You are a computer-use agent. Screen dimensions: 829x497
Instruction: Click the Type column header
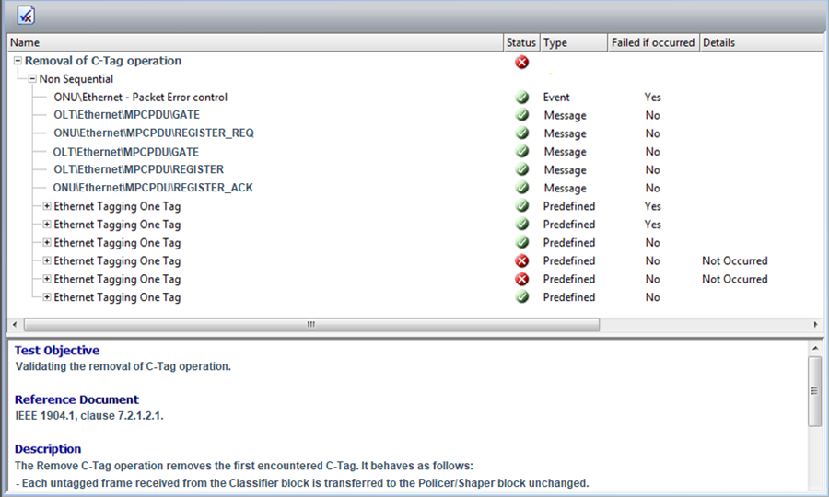pos(571,42)
